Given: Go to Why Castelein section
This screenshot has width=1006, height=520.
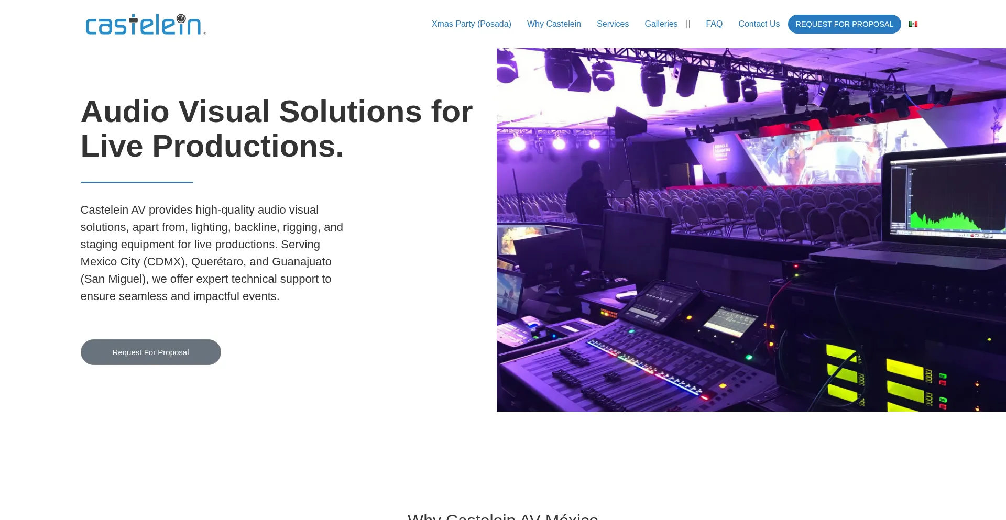Looking at the screenshot, I should (554, 24).
